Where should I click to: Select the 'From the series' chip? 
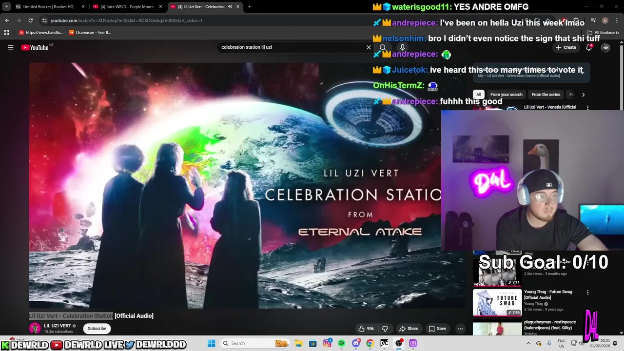(x=546, y=95)
